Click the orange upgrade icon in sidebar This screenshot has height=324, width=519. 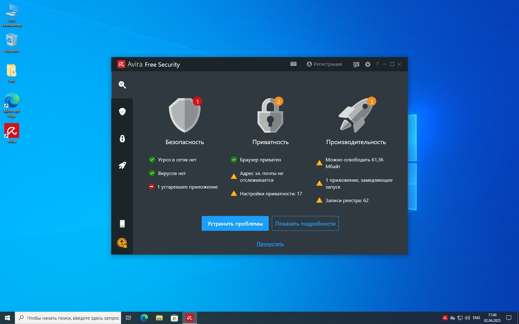click(122, 243)
